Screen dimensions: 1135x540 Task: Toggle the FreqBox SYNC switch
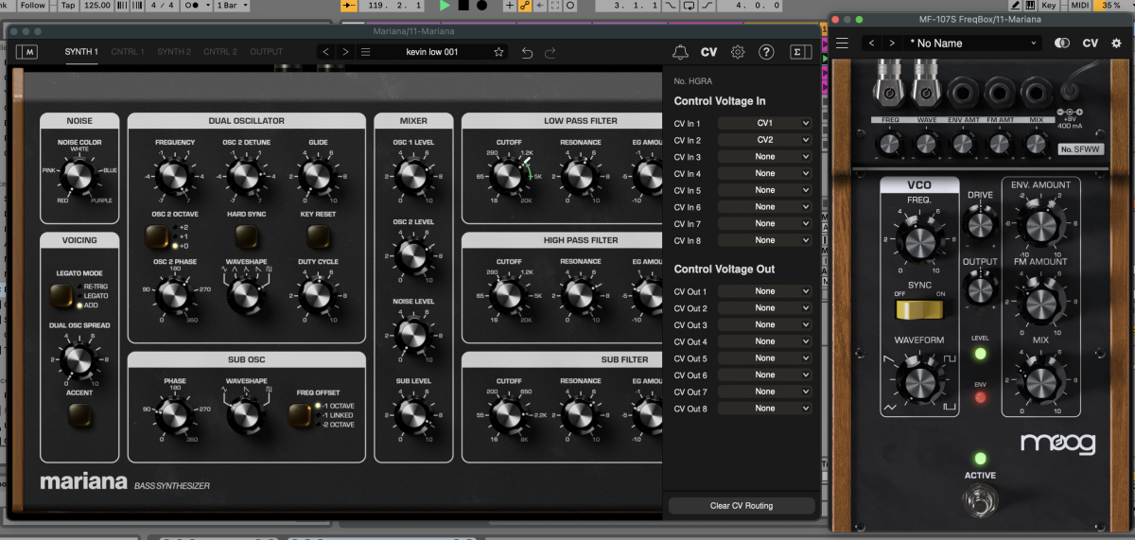tap(918, 311)
